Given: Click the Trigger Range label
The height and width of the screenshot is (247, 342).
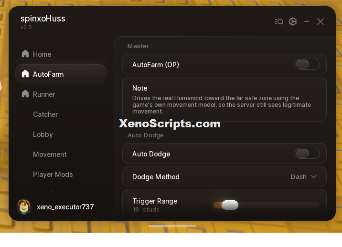Looking at the screenshot, I should tap(155, 201).
